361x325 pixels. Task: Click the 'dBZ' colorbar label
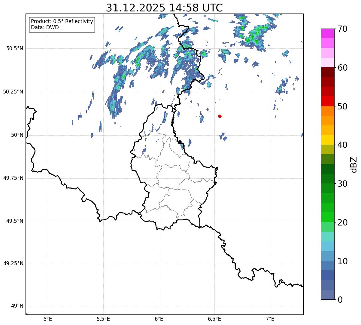(354, 164)
